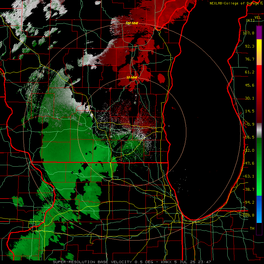Viewport: 264px width, 264px height.
Task: Click the [KT] units label
Action: coord(250,20)
